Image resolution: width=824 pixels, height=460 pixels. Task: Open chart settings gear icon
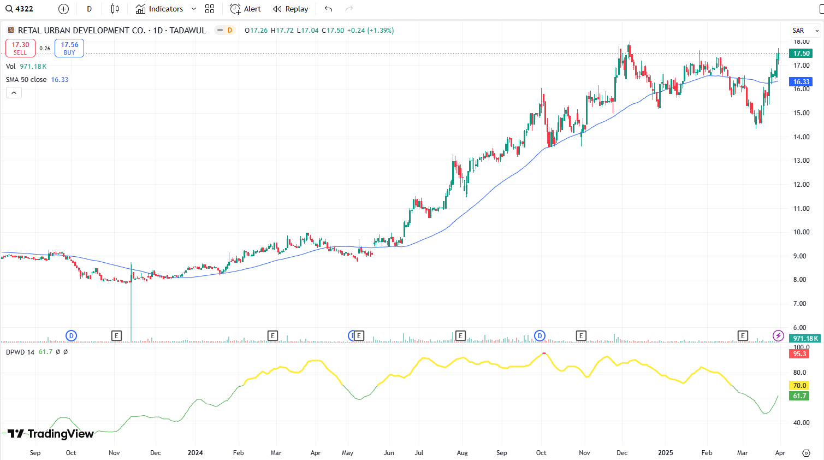[806, 453]
